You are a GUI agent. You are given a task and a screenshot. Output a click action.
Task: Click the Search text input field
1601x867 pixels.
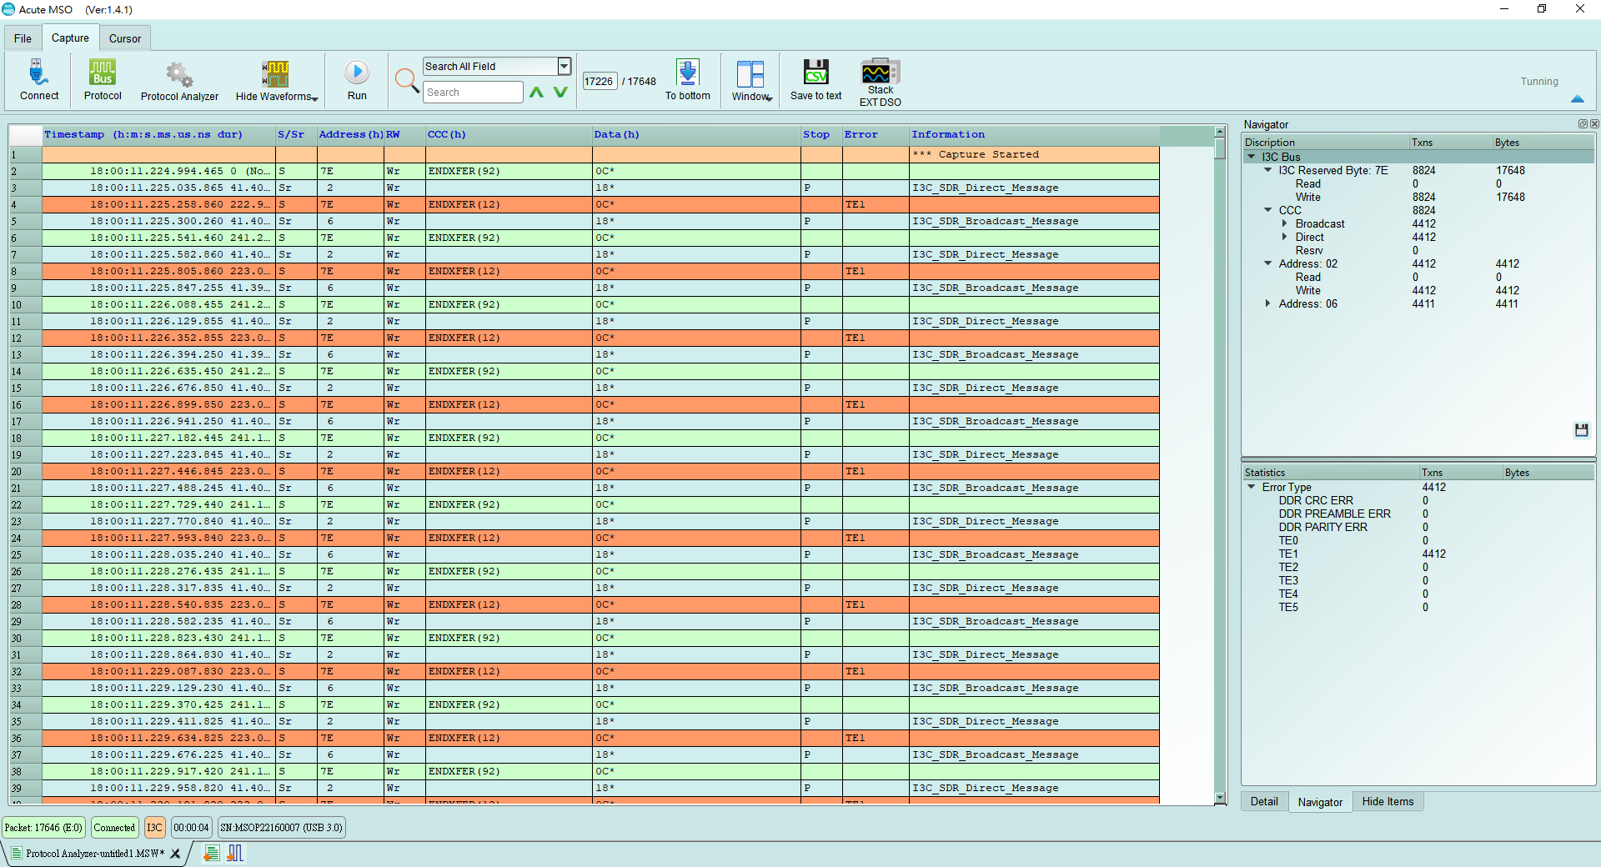coord(473,93)
